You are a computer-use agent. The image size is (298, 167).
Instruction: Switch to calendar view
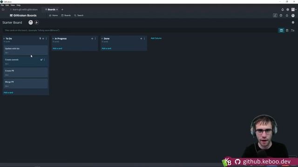[287, 30]
